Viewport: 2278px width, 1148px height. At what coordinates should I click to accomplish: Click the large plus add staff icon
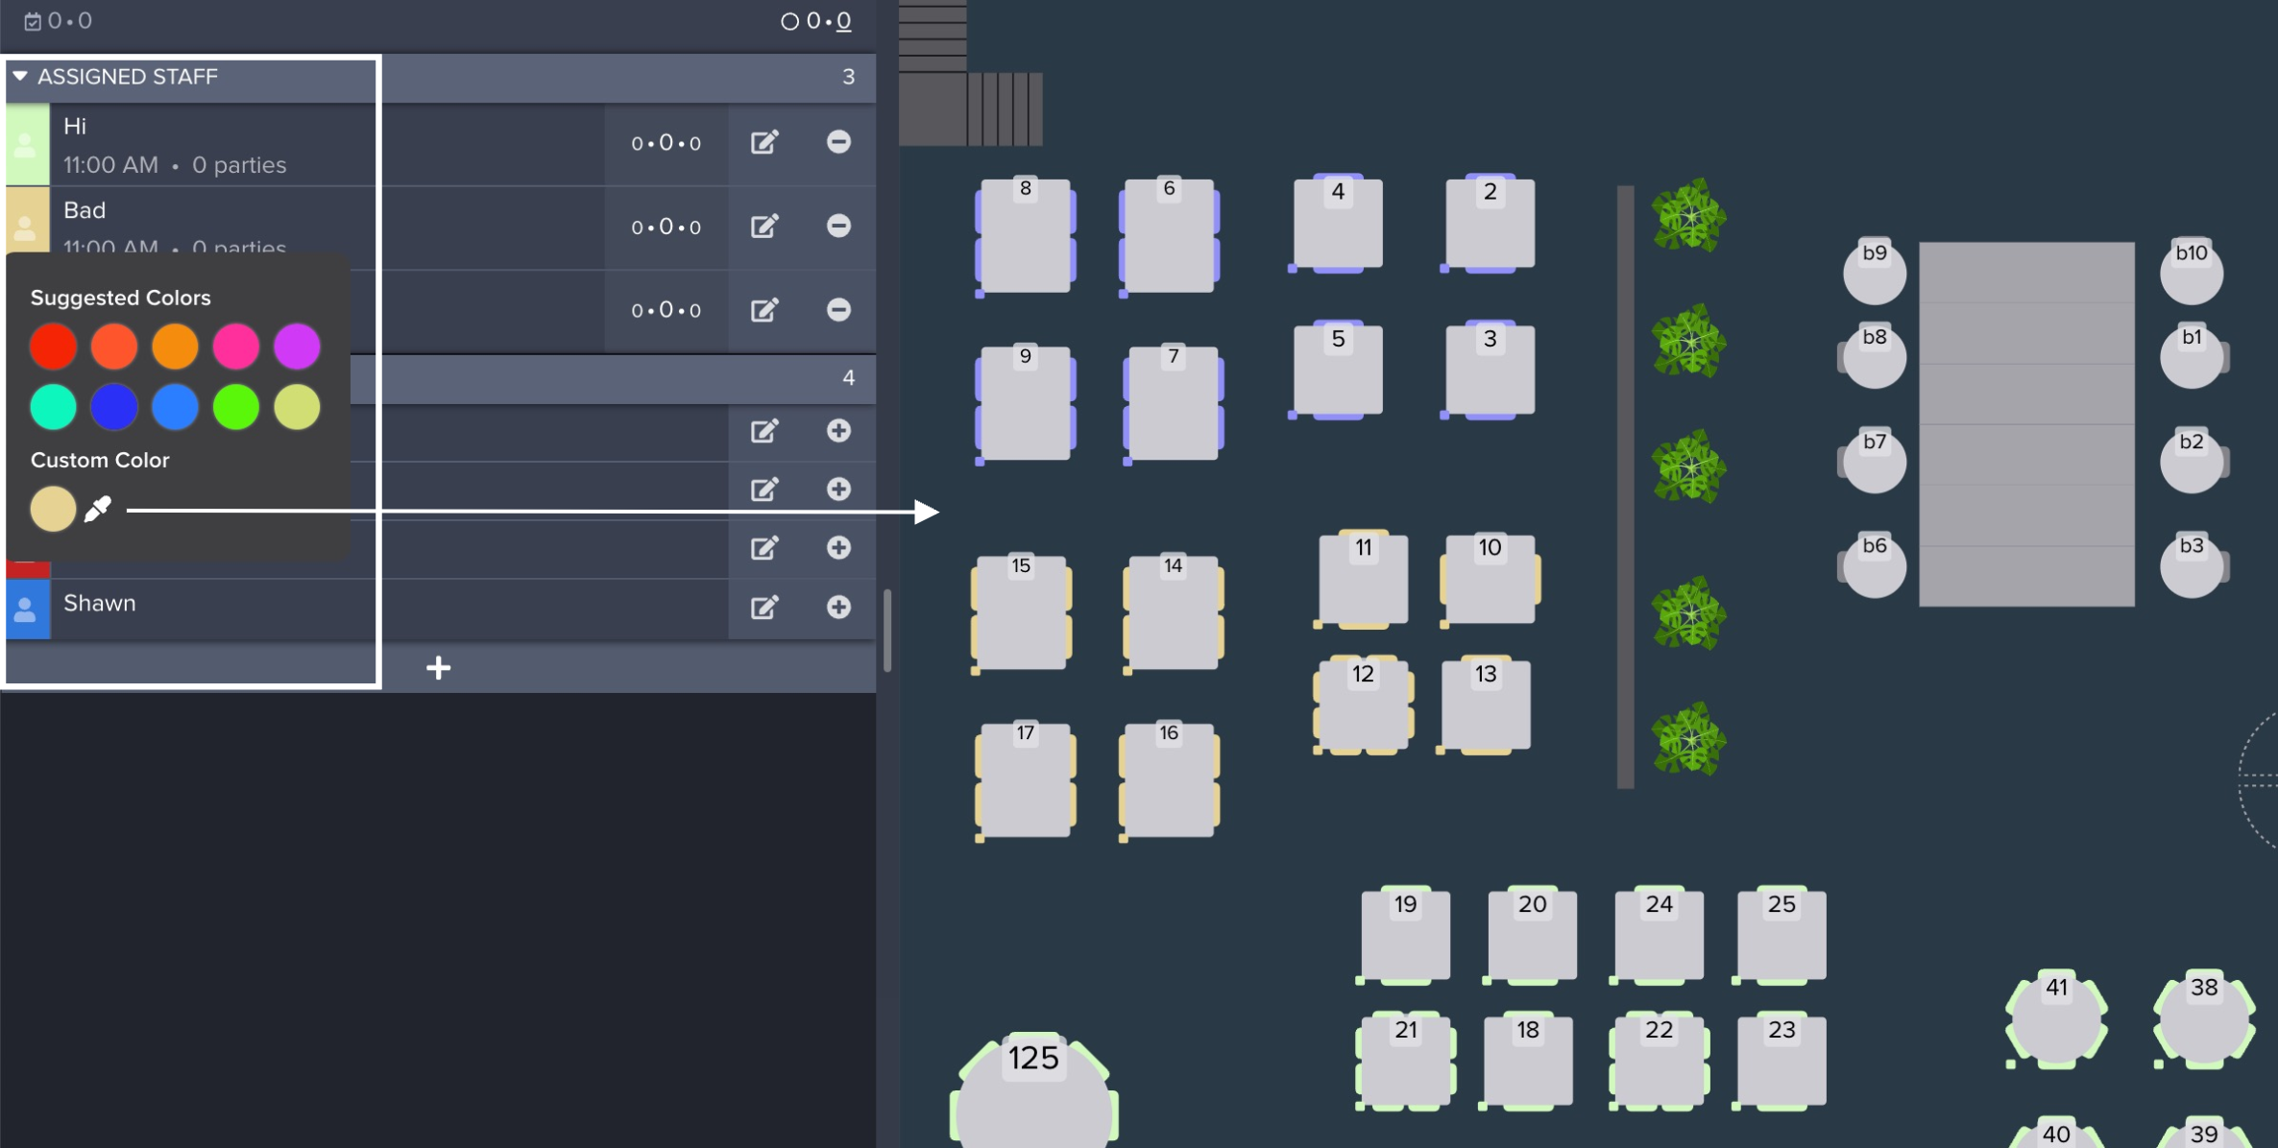[438, 668]
